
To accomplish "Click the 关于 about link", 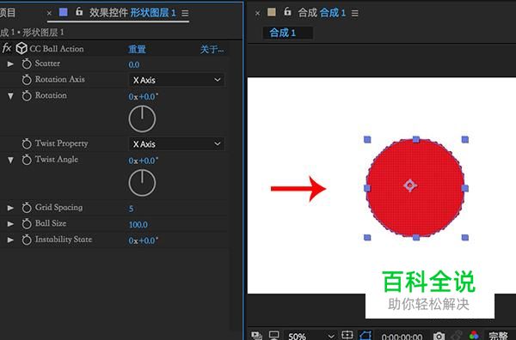I will [x=212, y=49].
